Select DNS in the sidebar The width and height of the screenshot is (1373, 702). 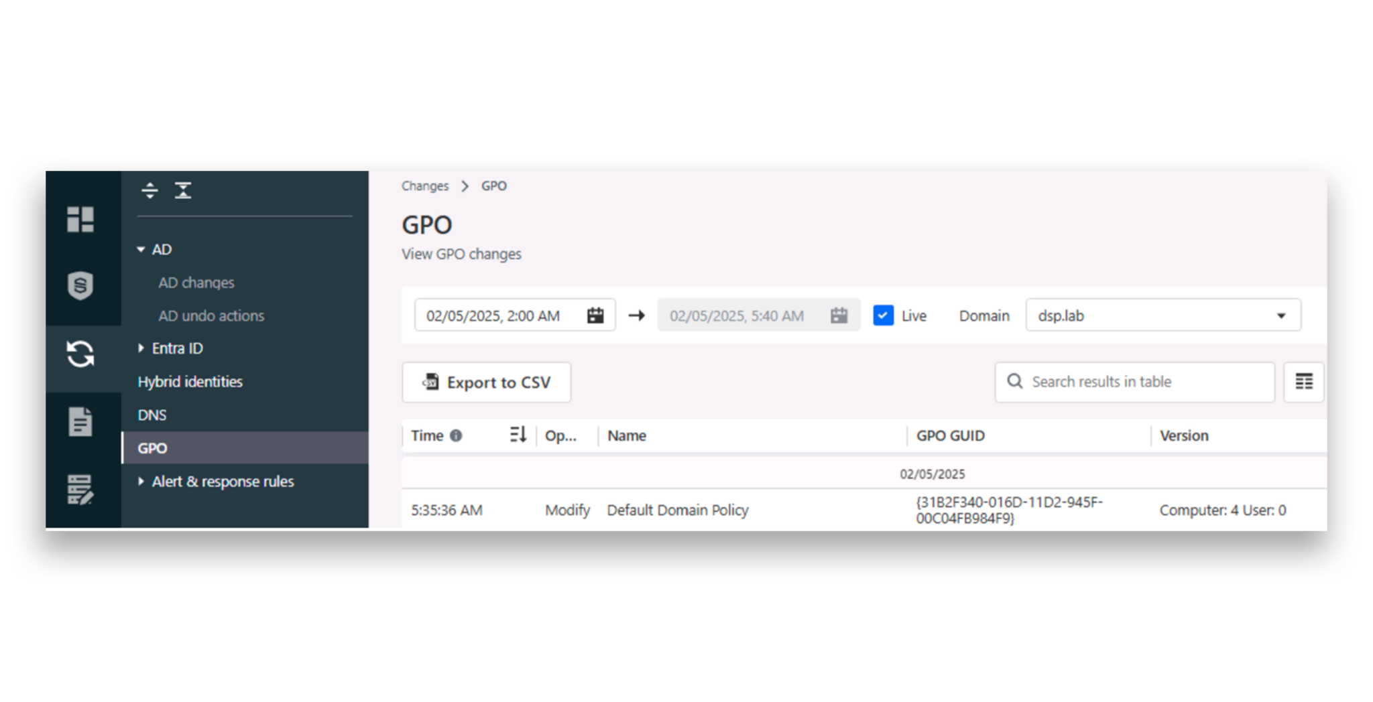(x=152, y=415)
